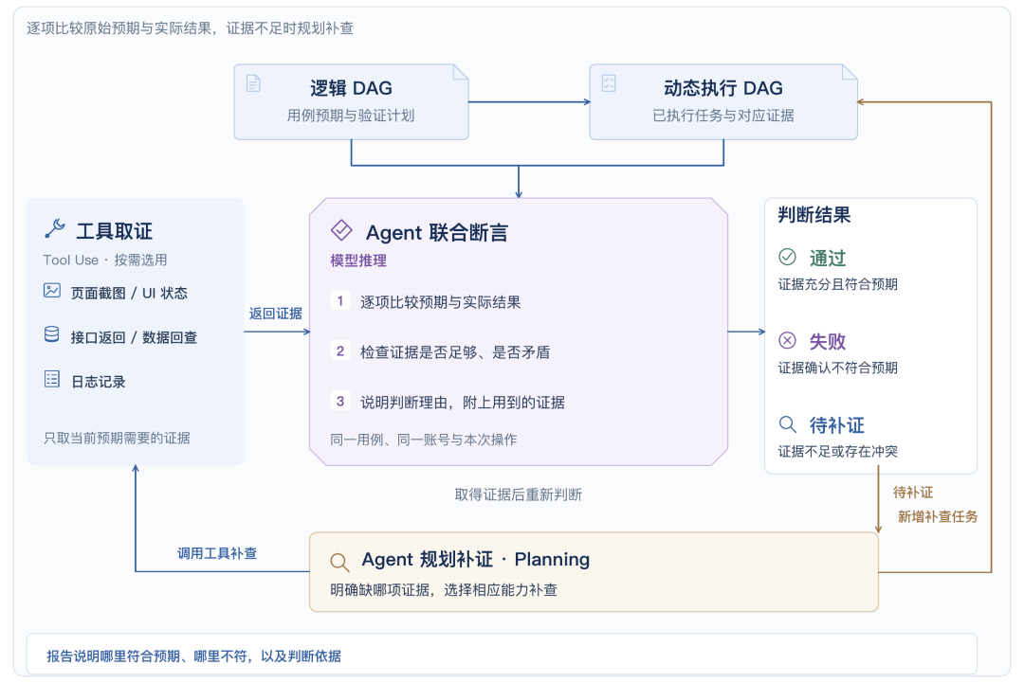Click the database icon beside 接口返回
Screen dimensions: 1024x683
(x=51, y=334)
